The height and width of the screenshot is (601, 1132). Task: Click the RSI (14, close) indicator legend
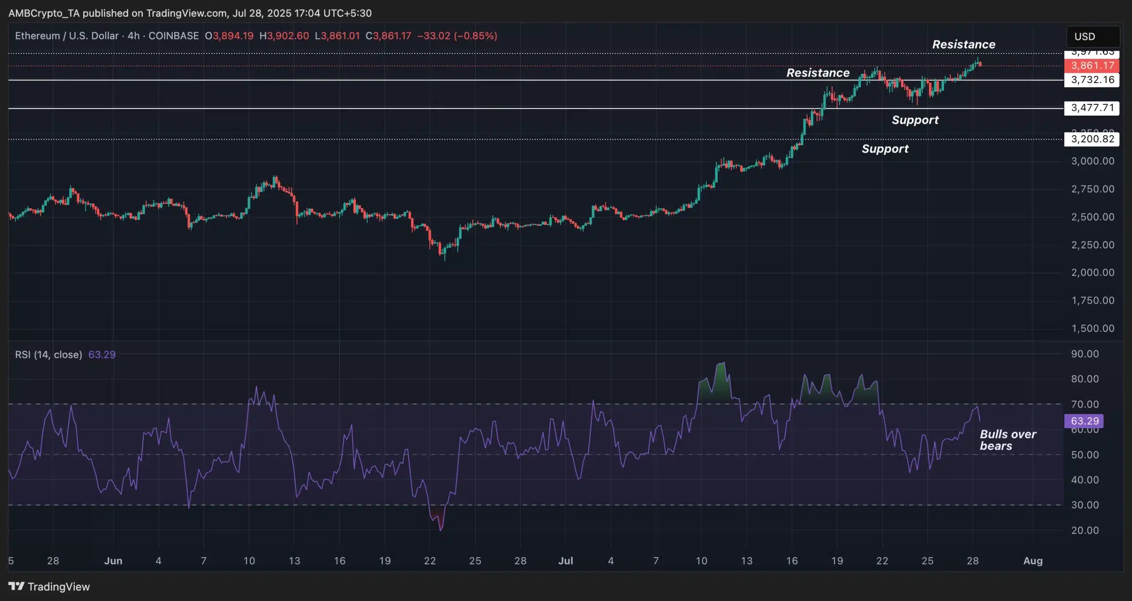coord(49,354)
